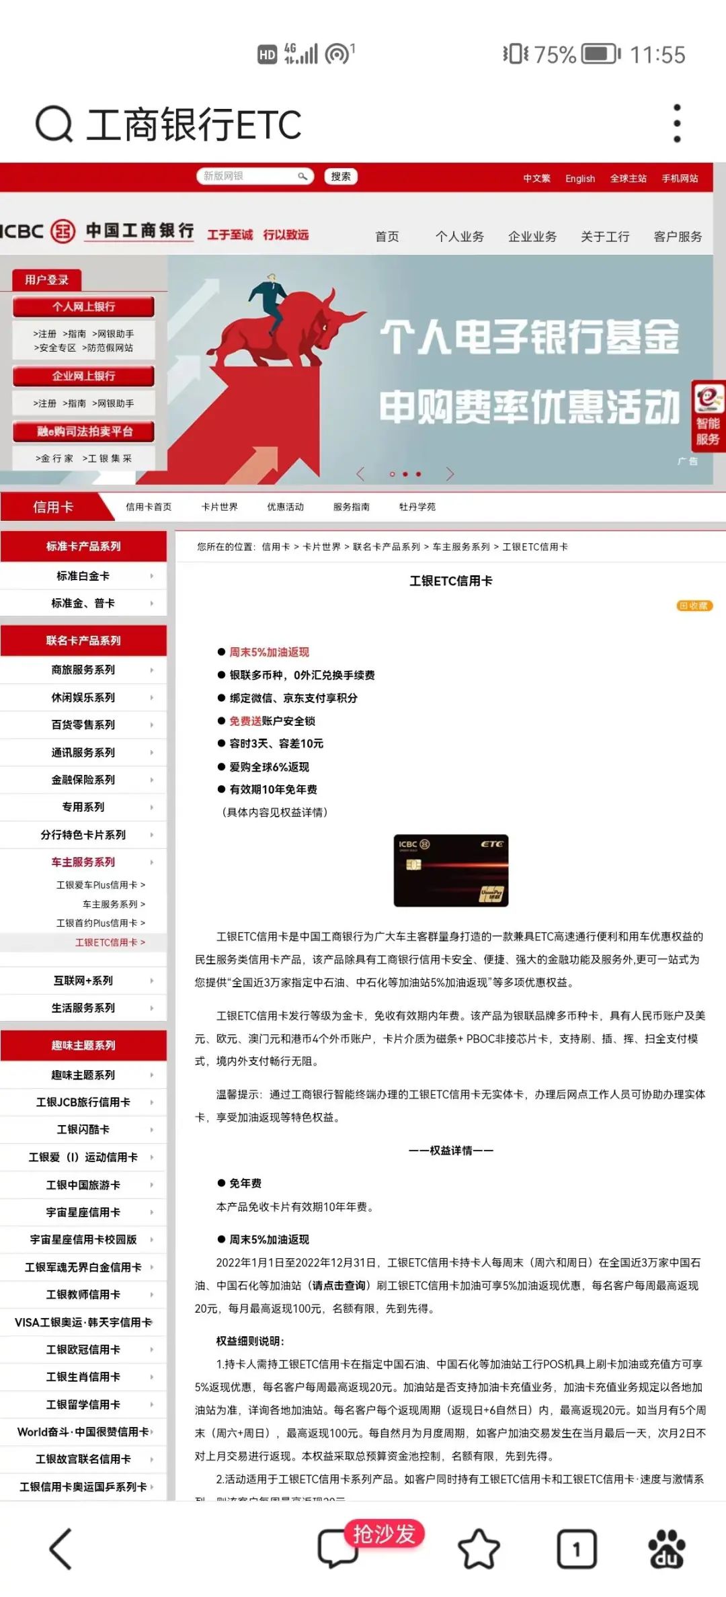Open the 个人业务 menu

459,237
